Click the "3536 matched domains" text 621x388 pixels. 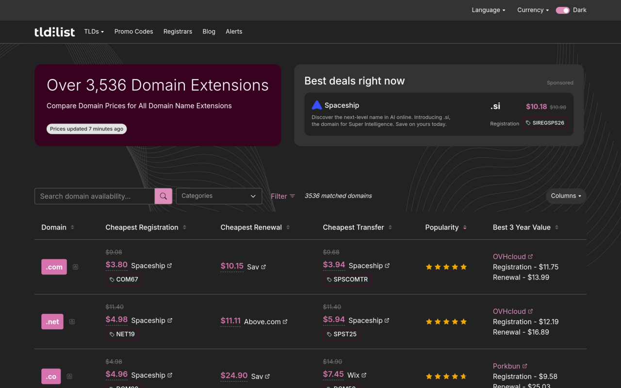(338, 196)
